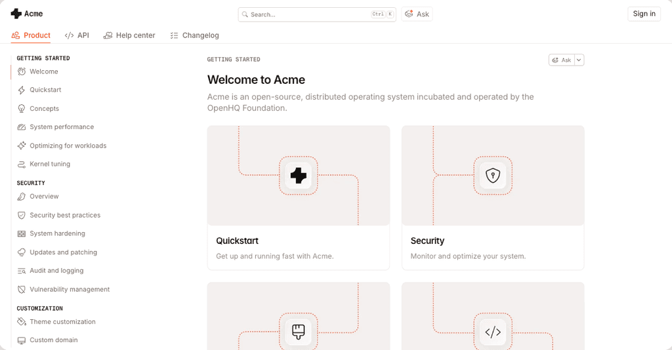This screenshot has width=672, height=350.
Task: Click the Sign in button
Action: coord(644,14)
